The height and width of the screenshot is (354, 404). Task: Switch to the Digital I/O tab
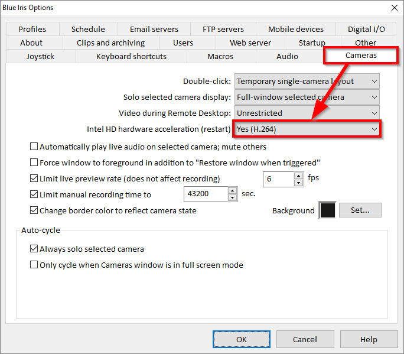pyautogui.click(x=366, y=29)
